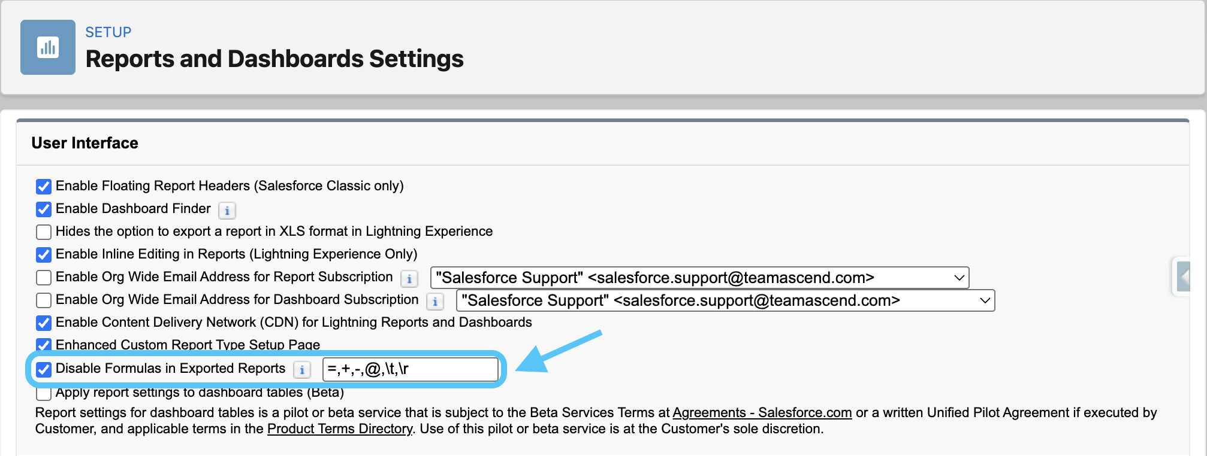Open the Agreements - Salesforce.com link
This screenshot has height=456, width=1207.
762,413
